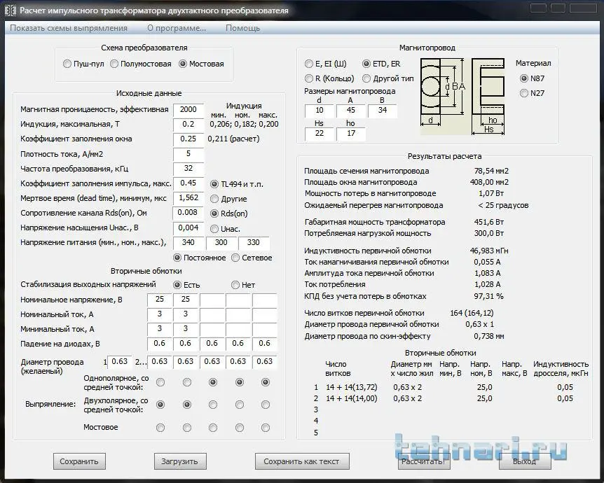Select bipolar rectification for first winding
Image resolution: width=604 pixels, height=483 pixels.
pos(160,405)
